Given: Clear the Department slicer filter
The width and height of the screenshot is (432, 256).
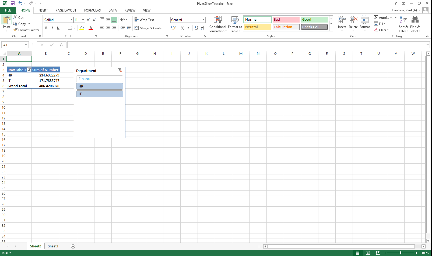Looking at the screenshot, I should [120, 71].
